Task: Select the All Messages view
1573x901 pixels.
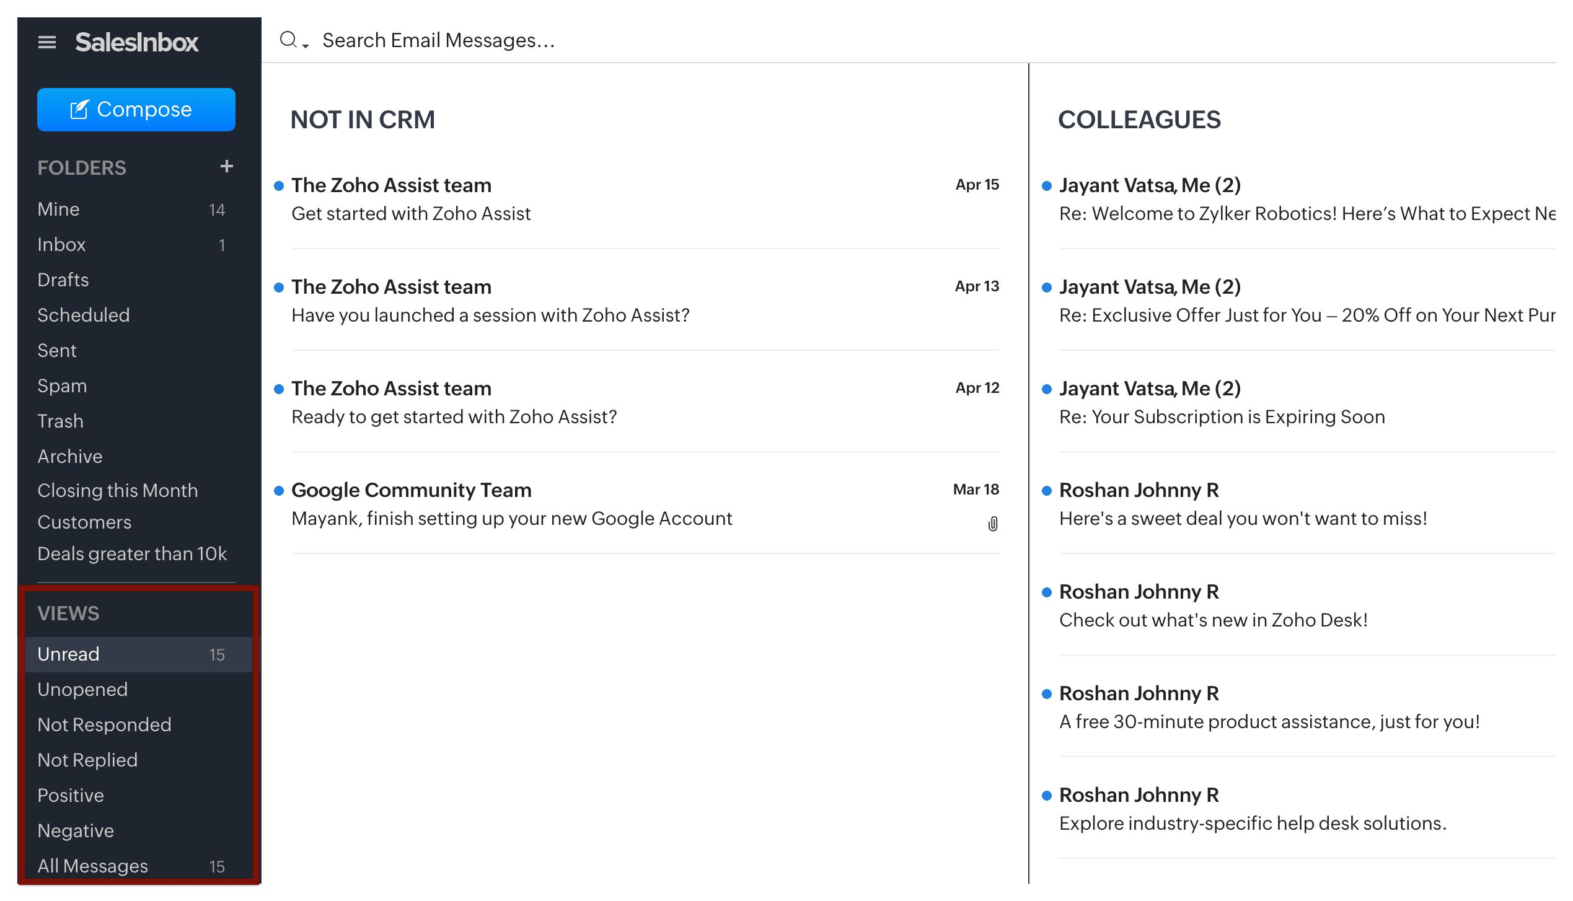Action: pos(93,866)
